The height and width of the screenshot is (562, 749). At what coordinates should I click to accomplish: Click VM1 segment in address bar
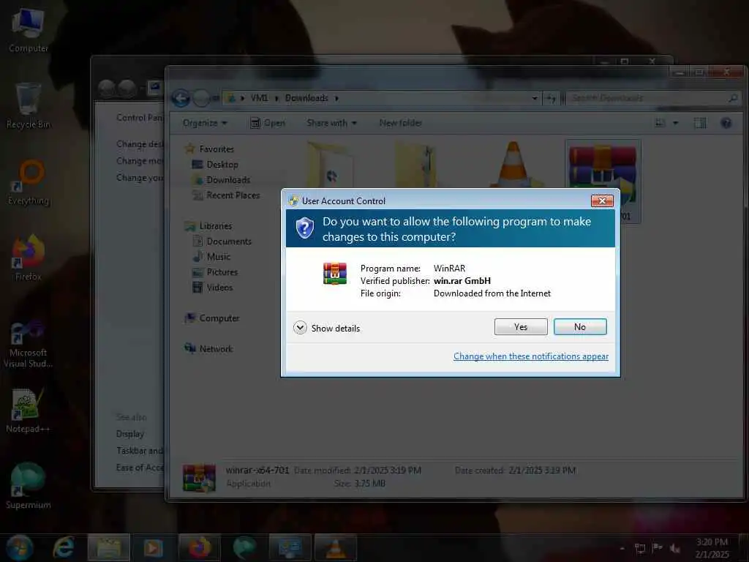[259, 98]
